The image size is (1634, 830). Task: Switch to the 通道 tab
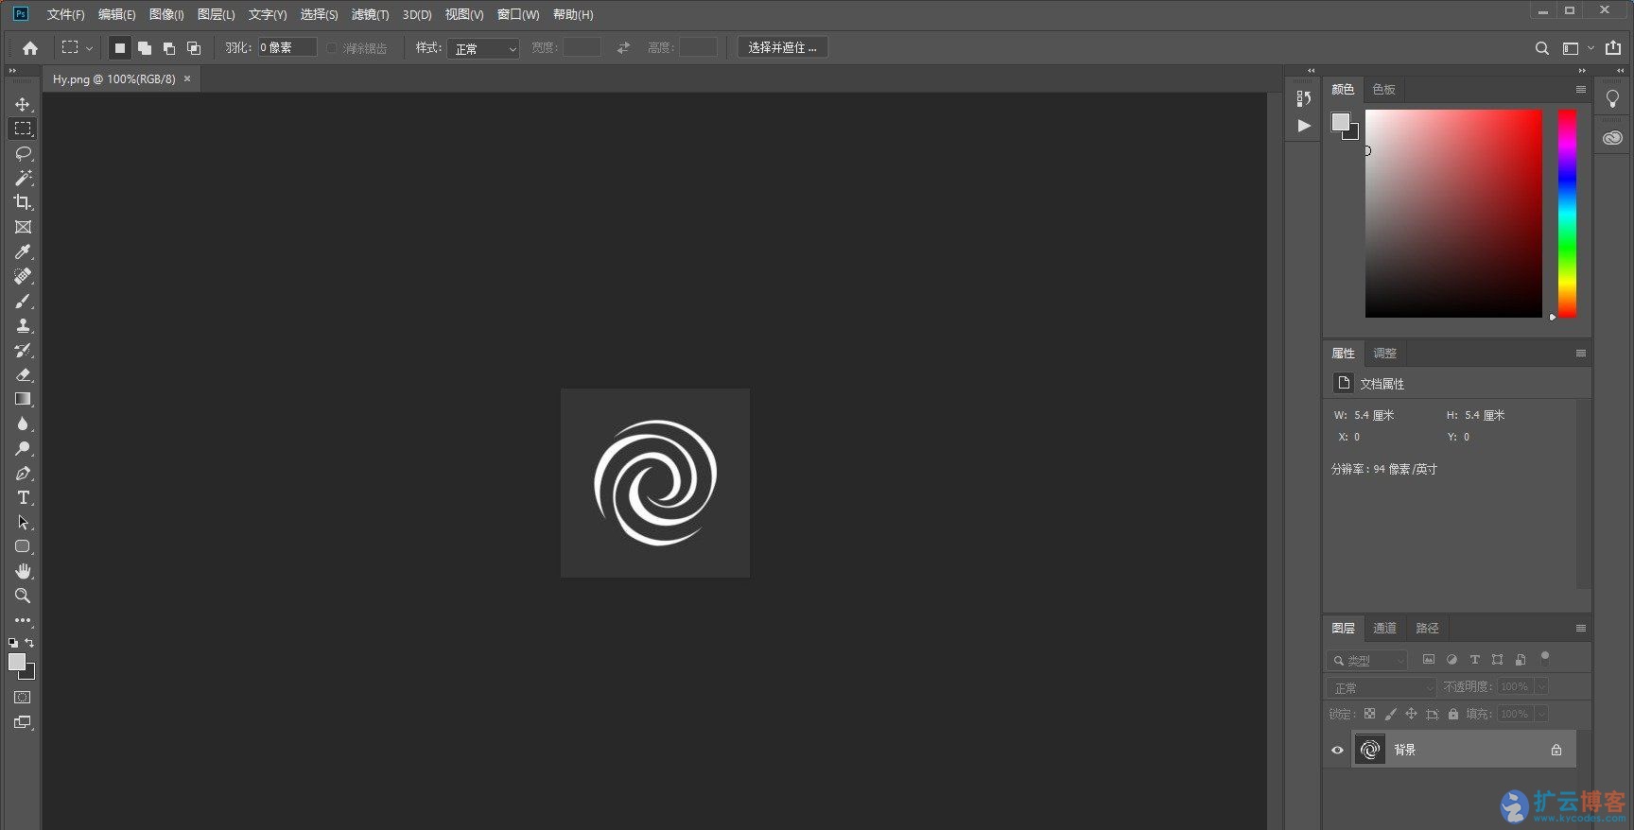pos(1384,628)
